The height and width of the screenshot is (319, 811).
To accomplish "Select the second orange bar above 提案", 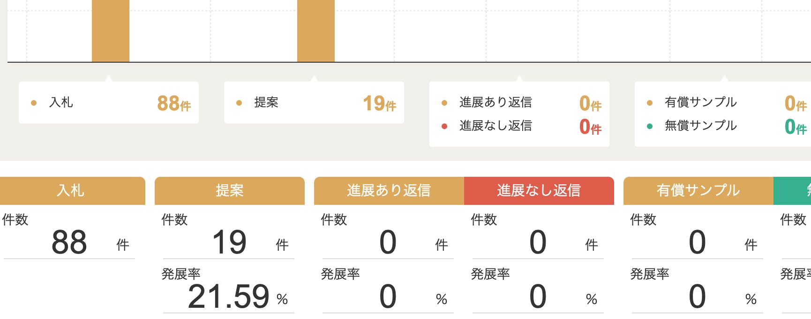I will point(316,31).
